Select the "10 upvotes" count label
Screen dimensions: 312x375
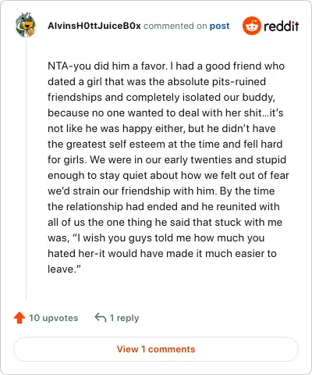click(x=53, y=318)
